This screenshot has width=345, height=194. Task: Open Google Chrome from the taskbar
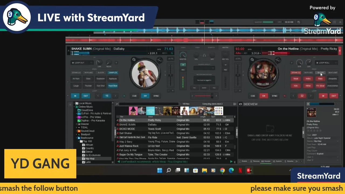(x=222, y=170)
